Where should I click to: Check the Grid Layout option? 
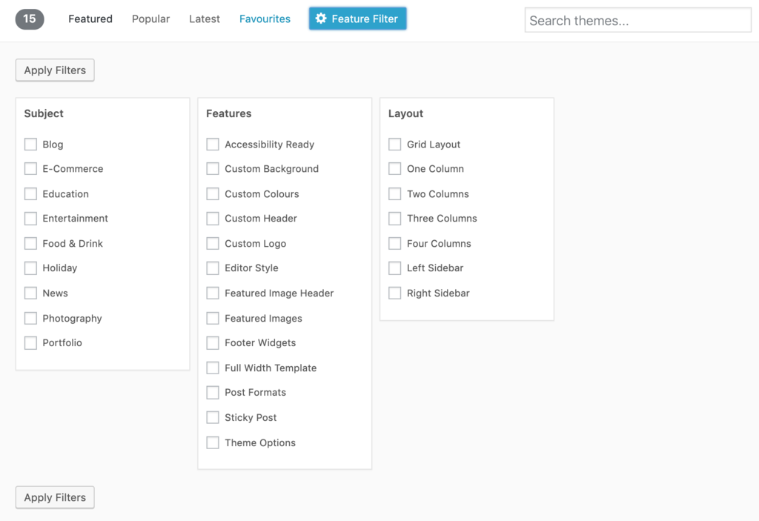click(394, 144)
